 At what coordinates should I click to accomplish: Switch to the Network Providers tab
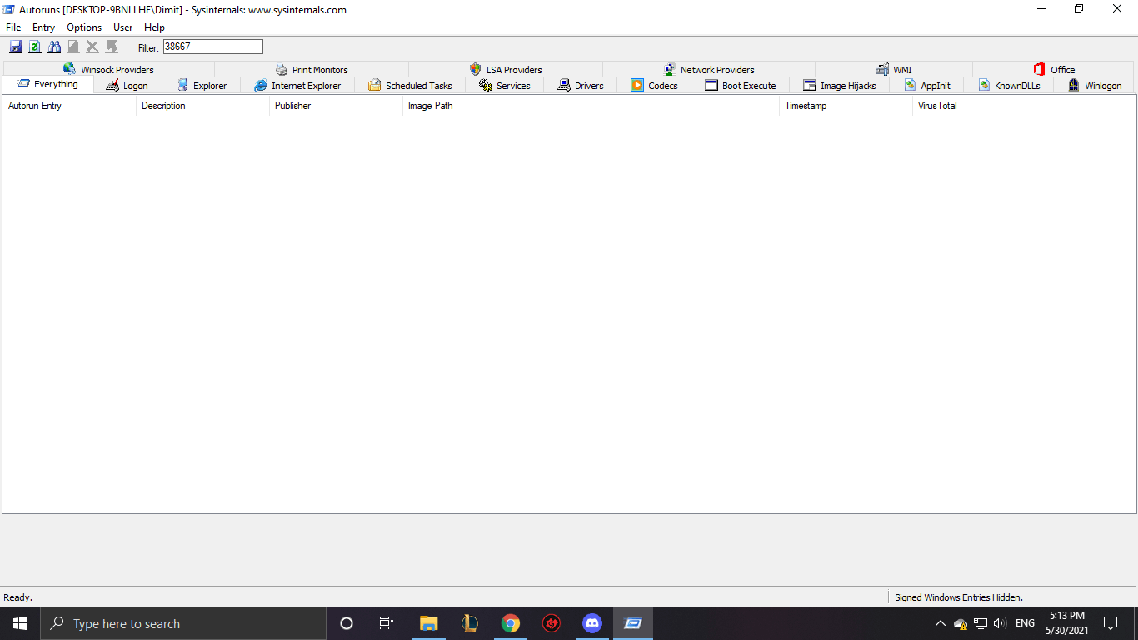coord(709,69)
